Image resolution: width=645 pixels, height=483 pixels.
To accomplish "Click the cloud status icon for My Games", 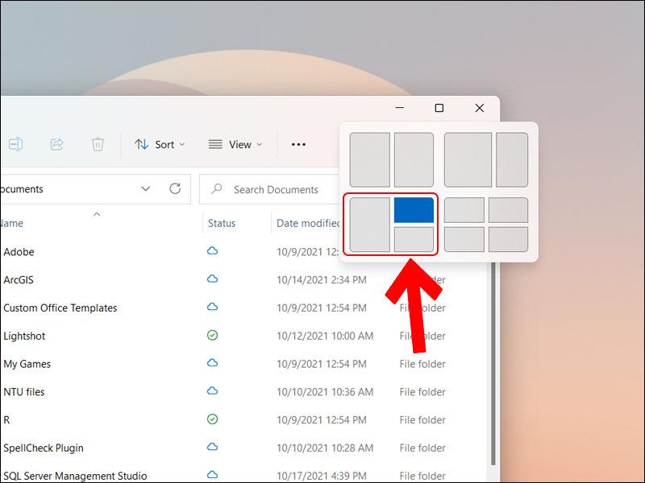I will click(x=212, y=363).
